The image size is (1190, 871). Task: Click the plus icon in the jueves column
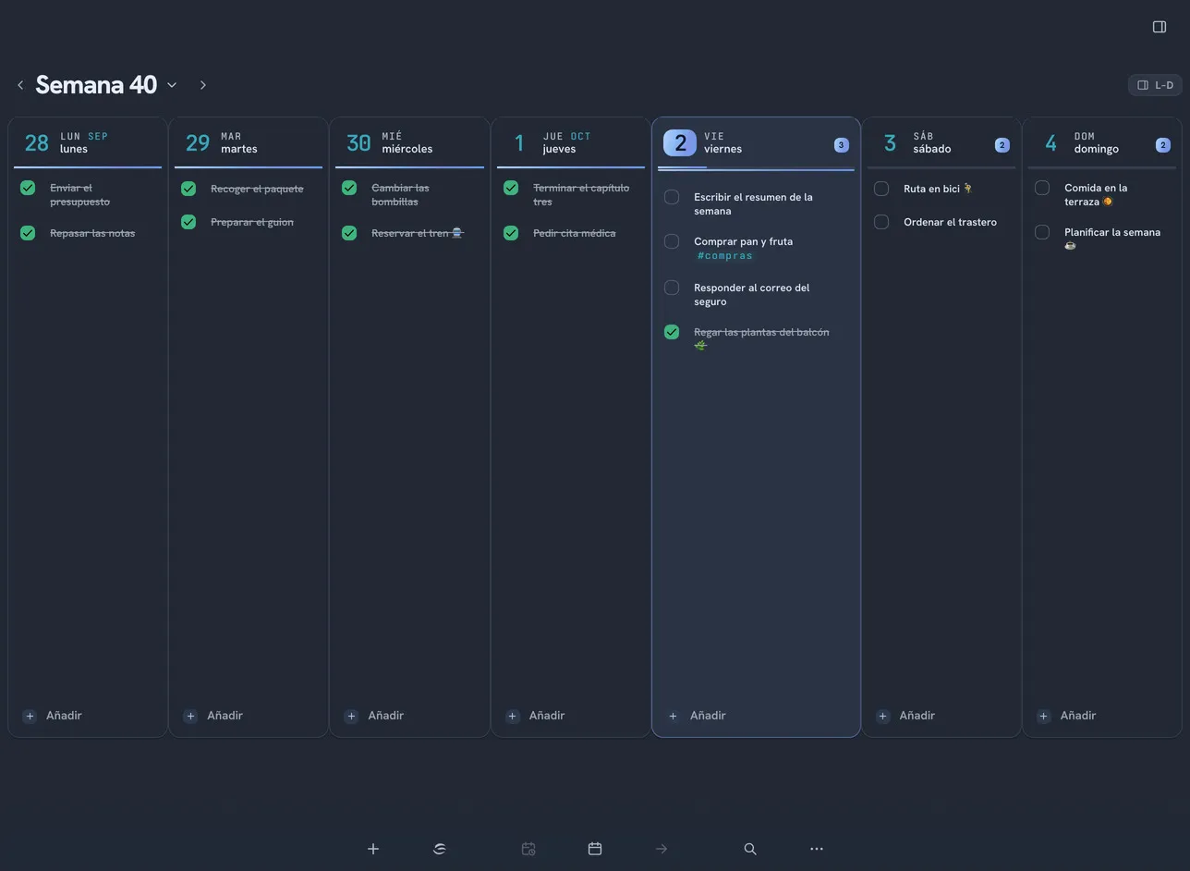tap(513, 716)
